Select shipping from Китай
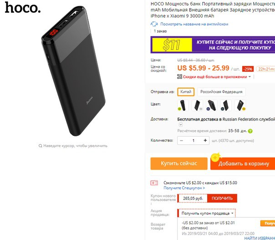Screen dimensions: 275x240 [186, 92]
